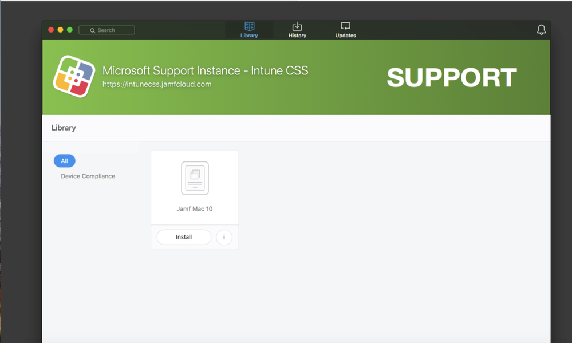This screenshot has width=572, height=343.
Task: Install the Jamf Mac 10 item
Action: 184,237
